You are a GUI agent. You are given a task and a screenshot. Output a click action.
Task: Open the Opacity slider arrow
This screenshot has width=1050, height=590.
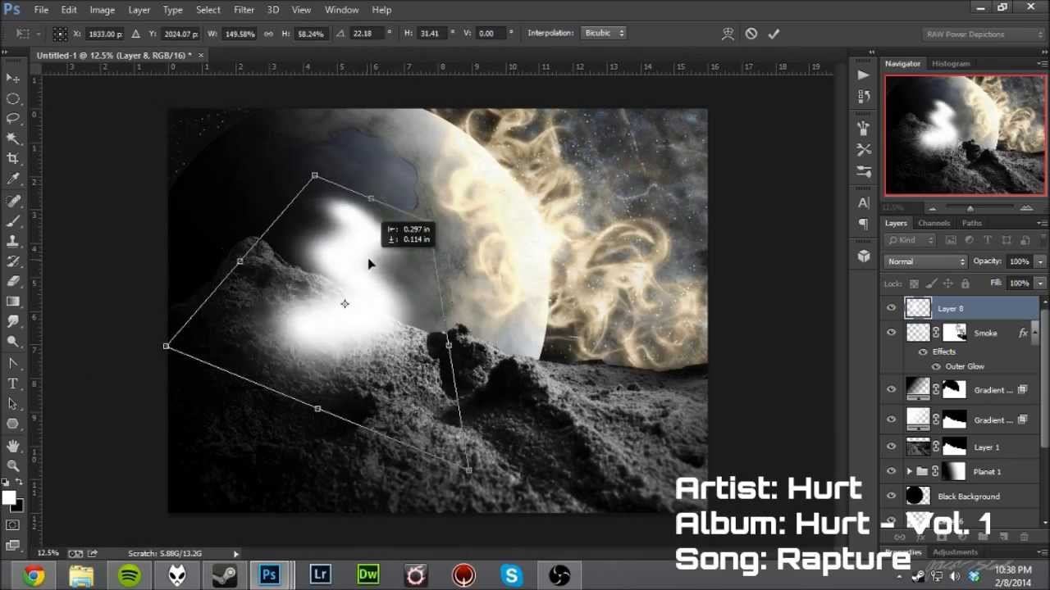tap(1040, 261)
